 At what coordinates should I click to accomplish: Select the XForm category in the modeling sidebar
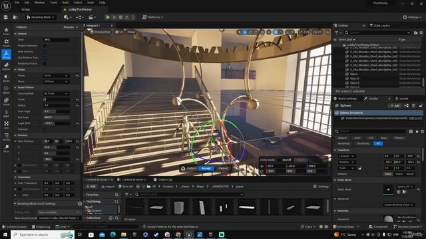(6, 54)
